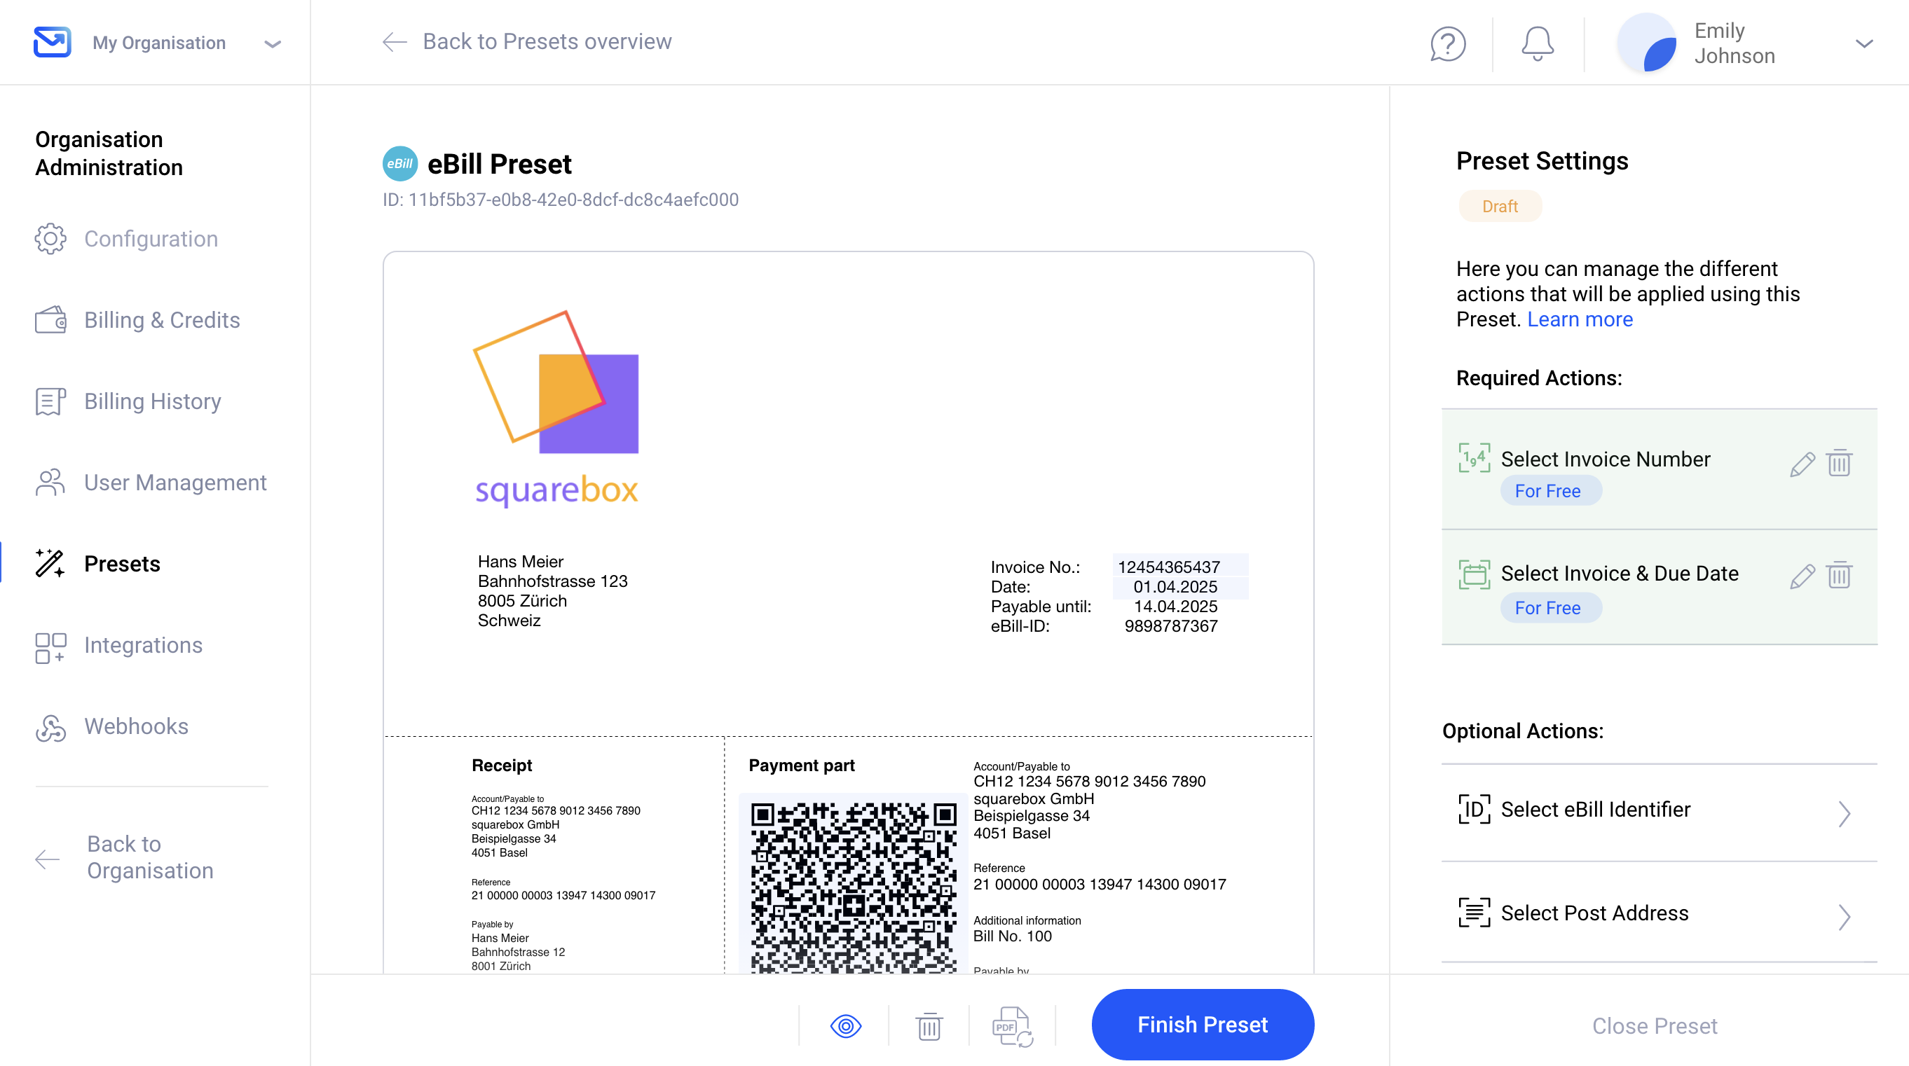Click the help question mark icon
The image size is (1909, 1066).
[x=1447, y=43]
